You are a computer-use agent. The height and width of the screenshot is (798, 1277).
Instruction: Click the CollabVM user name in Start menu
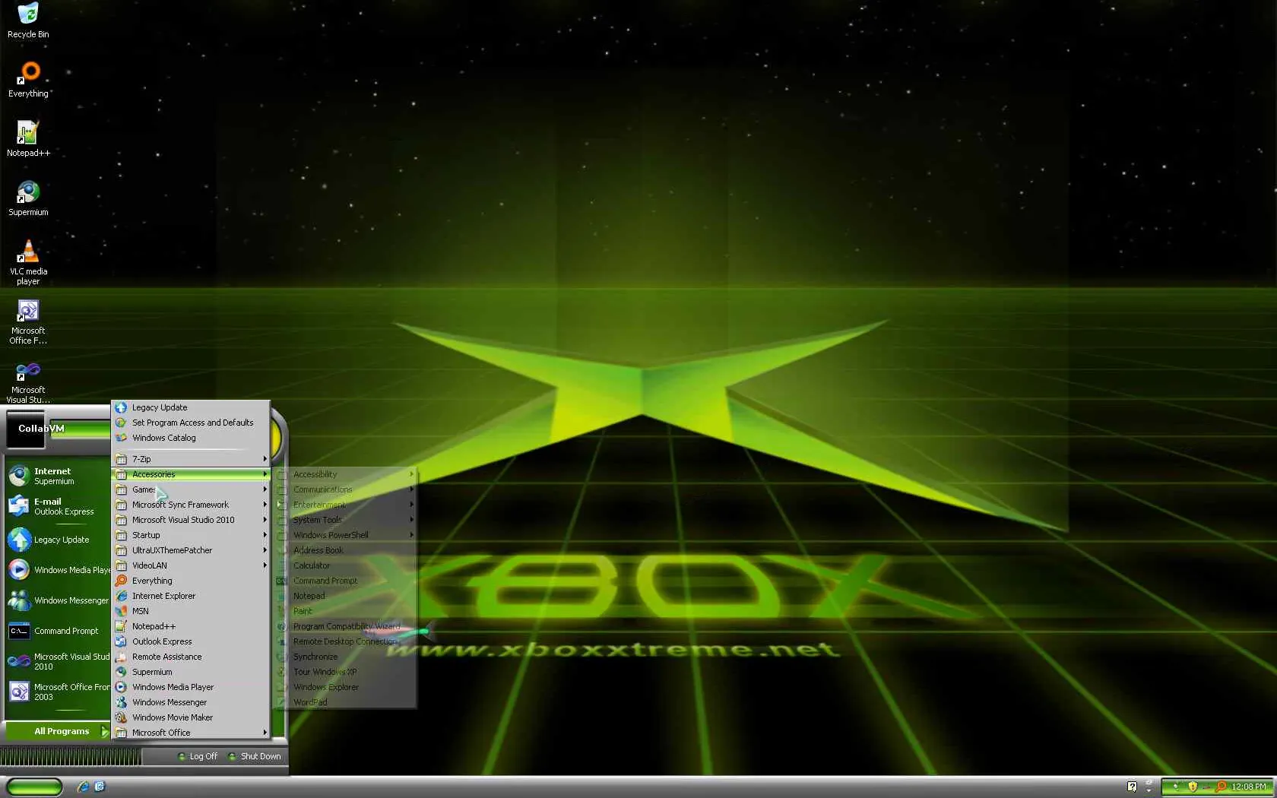point(41,429)
